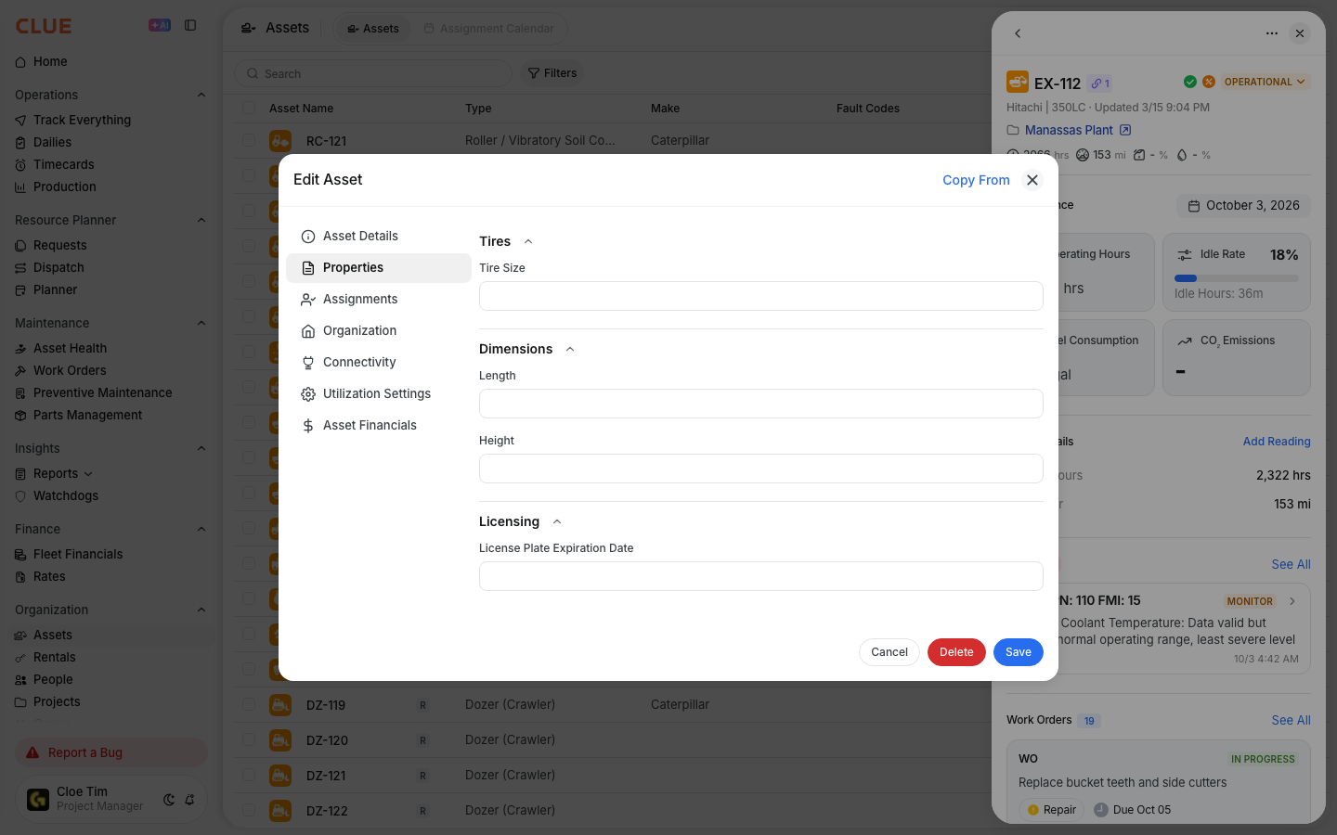The height and width of the screenshot is (835, 1337).
Task: Check the DZ-119 row checkbox
Action: click(249, 705)
